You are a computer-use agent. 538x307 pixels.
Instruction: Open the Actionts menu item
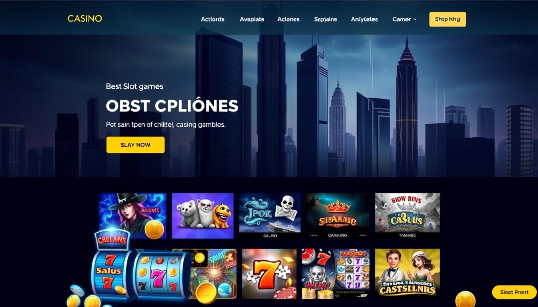(213, 19)
